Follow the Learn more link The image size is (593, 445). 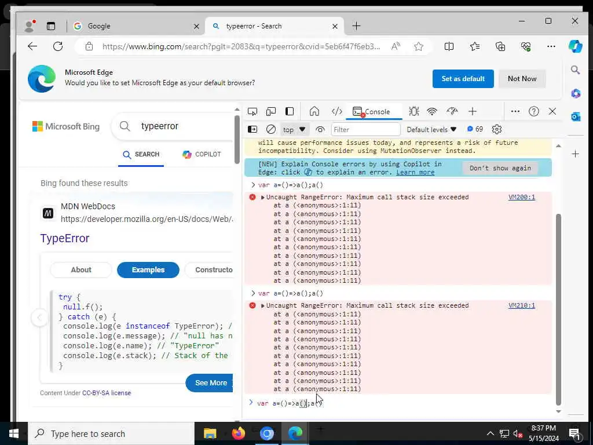pos(415,172)
